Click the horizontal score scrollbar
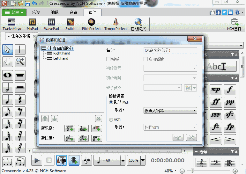Viewport: 246px width, 174px height. click(x=107, y=151)
